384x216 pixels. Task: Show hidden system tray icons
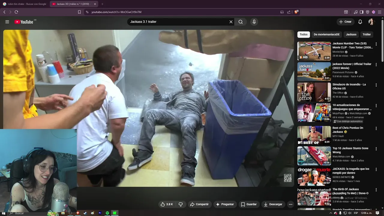click(331, 213)
